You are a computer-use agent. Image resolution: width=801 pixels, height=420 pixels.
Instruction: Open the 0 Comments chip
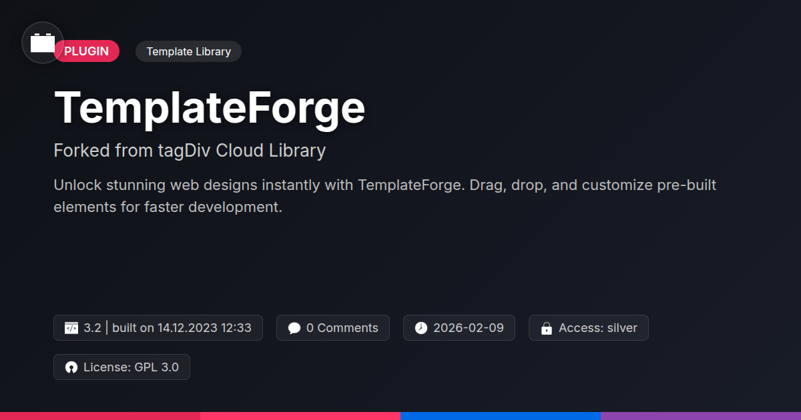[x=333, y=328]
